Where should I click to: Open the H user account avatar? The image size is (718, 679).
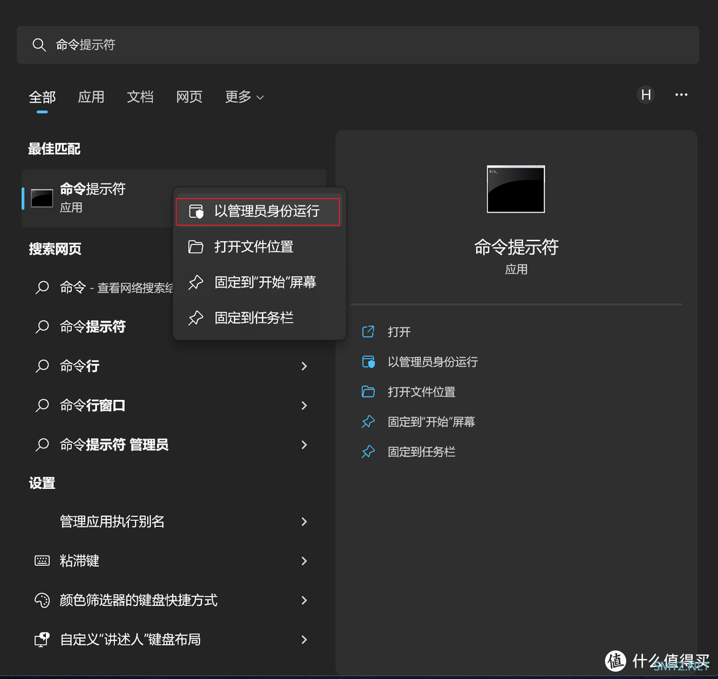[646, 95]
